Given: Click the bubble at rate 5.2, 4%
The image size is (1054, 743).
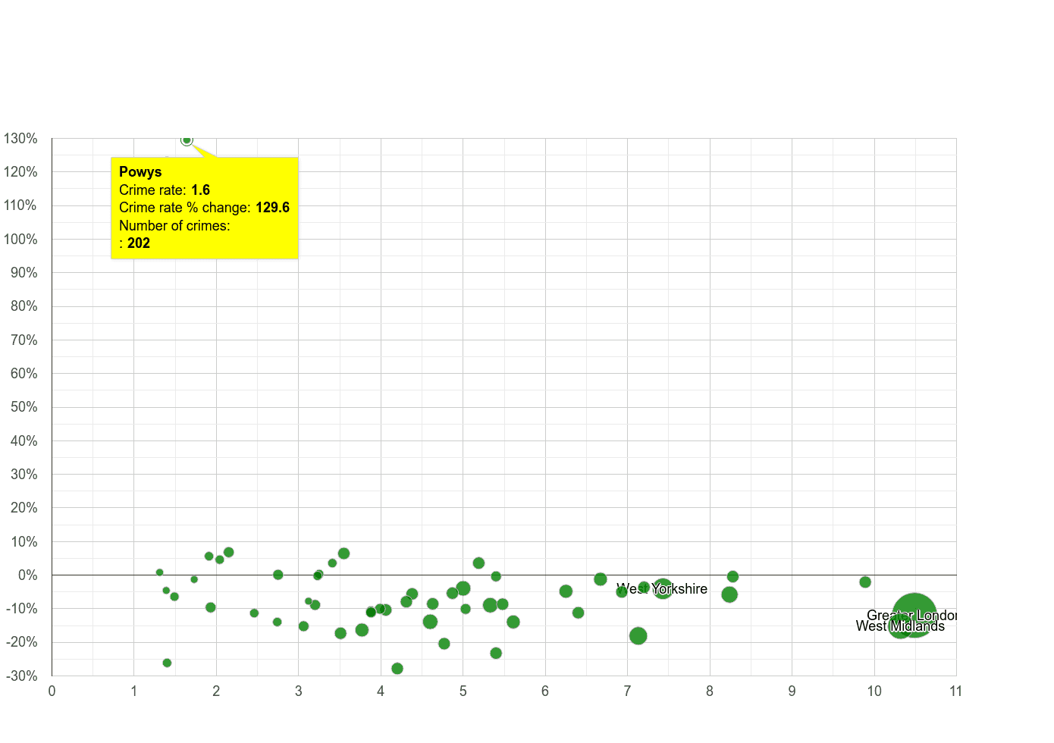Looking at the screenshot, I should click(478, 563).
